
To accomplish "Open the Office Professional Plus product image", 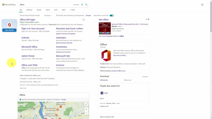I will [105, 28].
